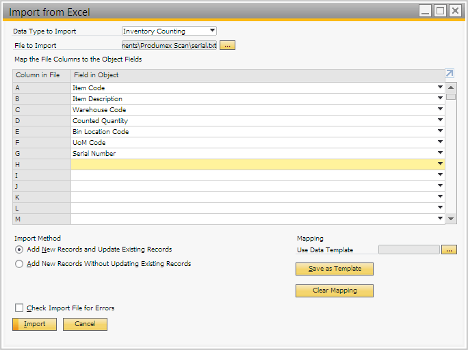This screenshot has height=350, width=468.
Task: Click Save as Template button
Action: [x=334, y=269]
